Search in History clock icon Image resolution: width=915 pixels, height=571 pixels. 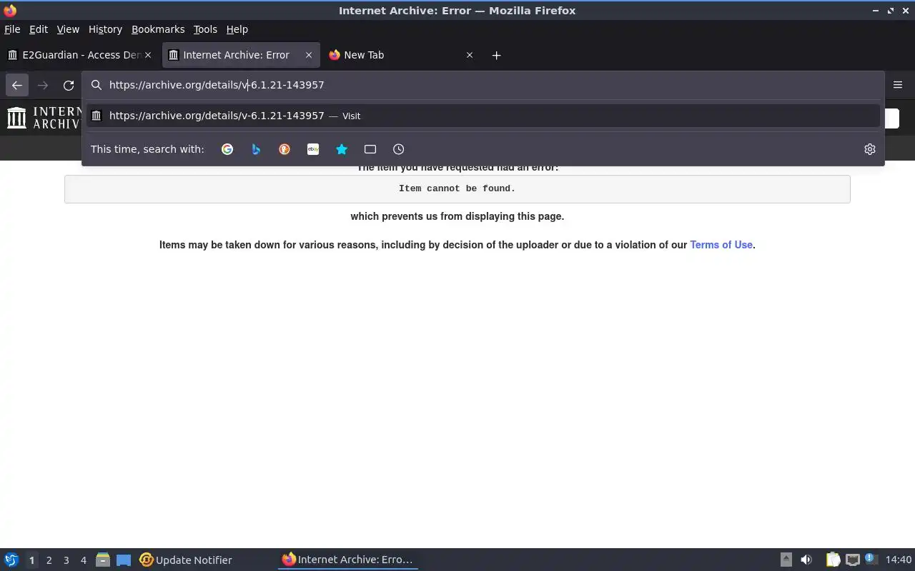coord(399,149)
